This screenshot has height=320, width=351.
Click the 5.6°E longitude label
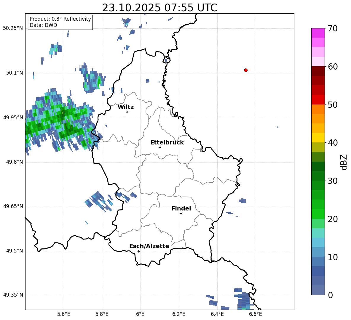pos(63,314)
